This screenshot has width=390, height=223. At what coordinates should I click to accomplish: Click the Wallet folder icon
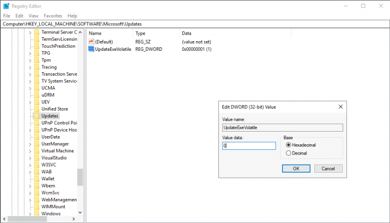tap(37, 178)
